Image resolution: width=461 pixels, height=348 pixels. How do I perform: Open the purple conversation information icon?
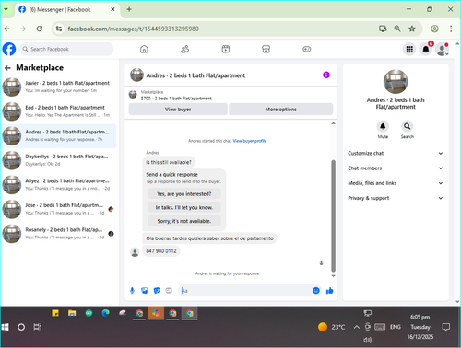pyautogui.click(x=326, y=75)
